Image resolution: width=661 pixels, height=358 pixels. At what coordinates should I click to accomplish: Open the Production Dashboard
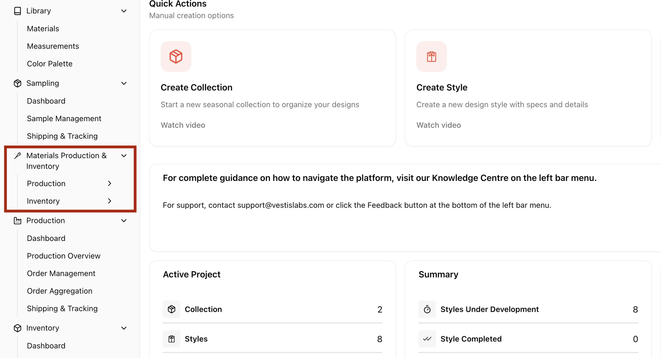[46, 238]
